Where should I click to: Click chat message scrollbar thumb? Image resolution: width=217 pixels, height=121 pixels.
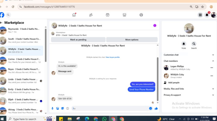(x=158, y=79)
